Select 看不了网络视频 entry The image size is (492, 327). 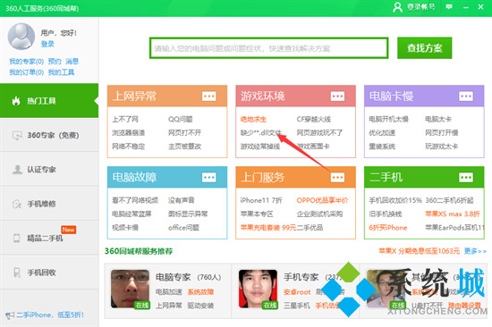tap(135, 200)
